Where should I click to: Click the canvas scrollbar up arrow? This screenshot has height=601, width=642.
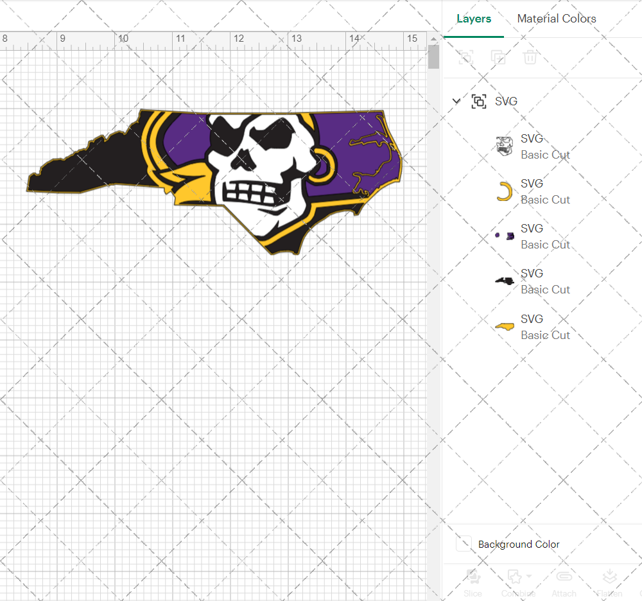(433, 39)
